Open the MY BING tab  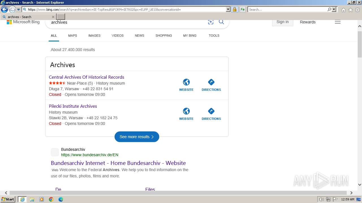pyautogui.click(x=190, y=36)
